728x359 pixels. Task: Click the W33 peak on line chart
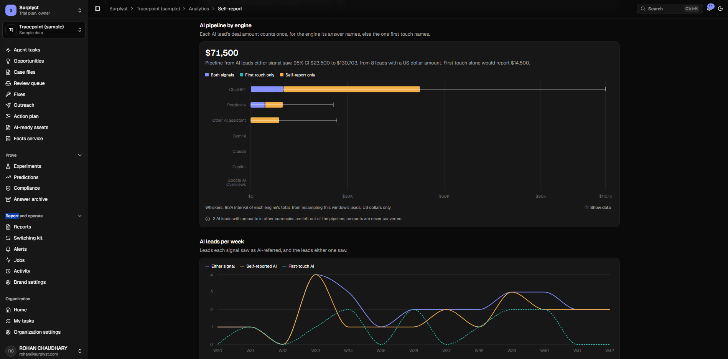pos(316,275)
